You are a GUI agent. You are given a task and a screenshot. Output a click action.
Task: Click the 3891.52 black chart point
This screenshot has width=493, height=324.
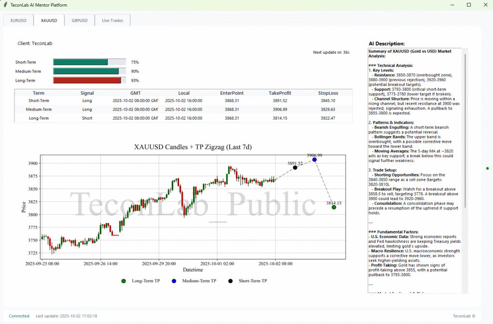point(295,167)
